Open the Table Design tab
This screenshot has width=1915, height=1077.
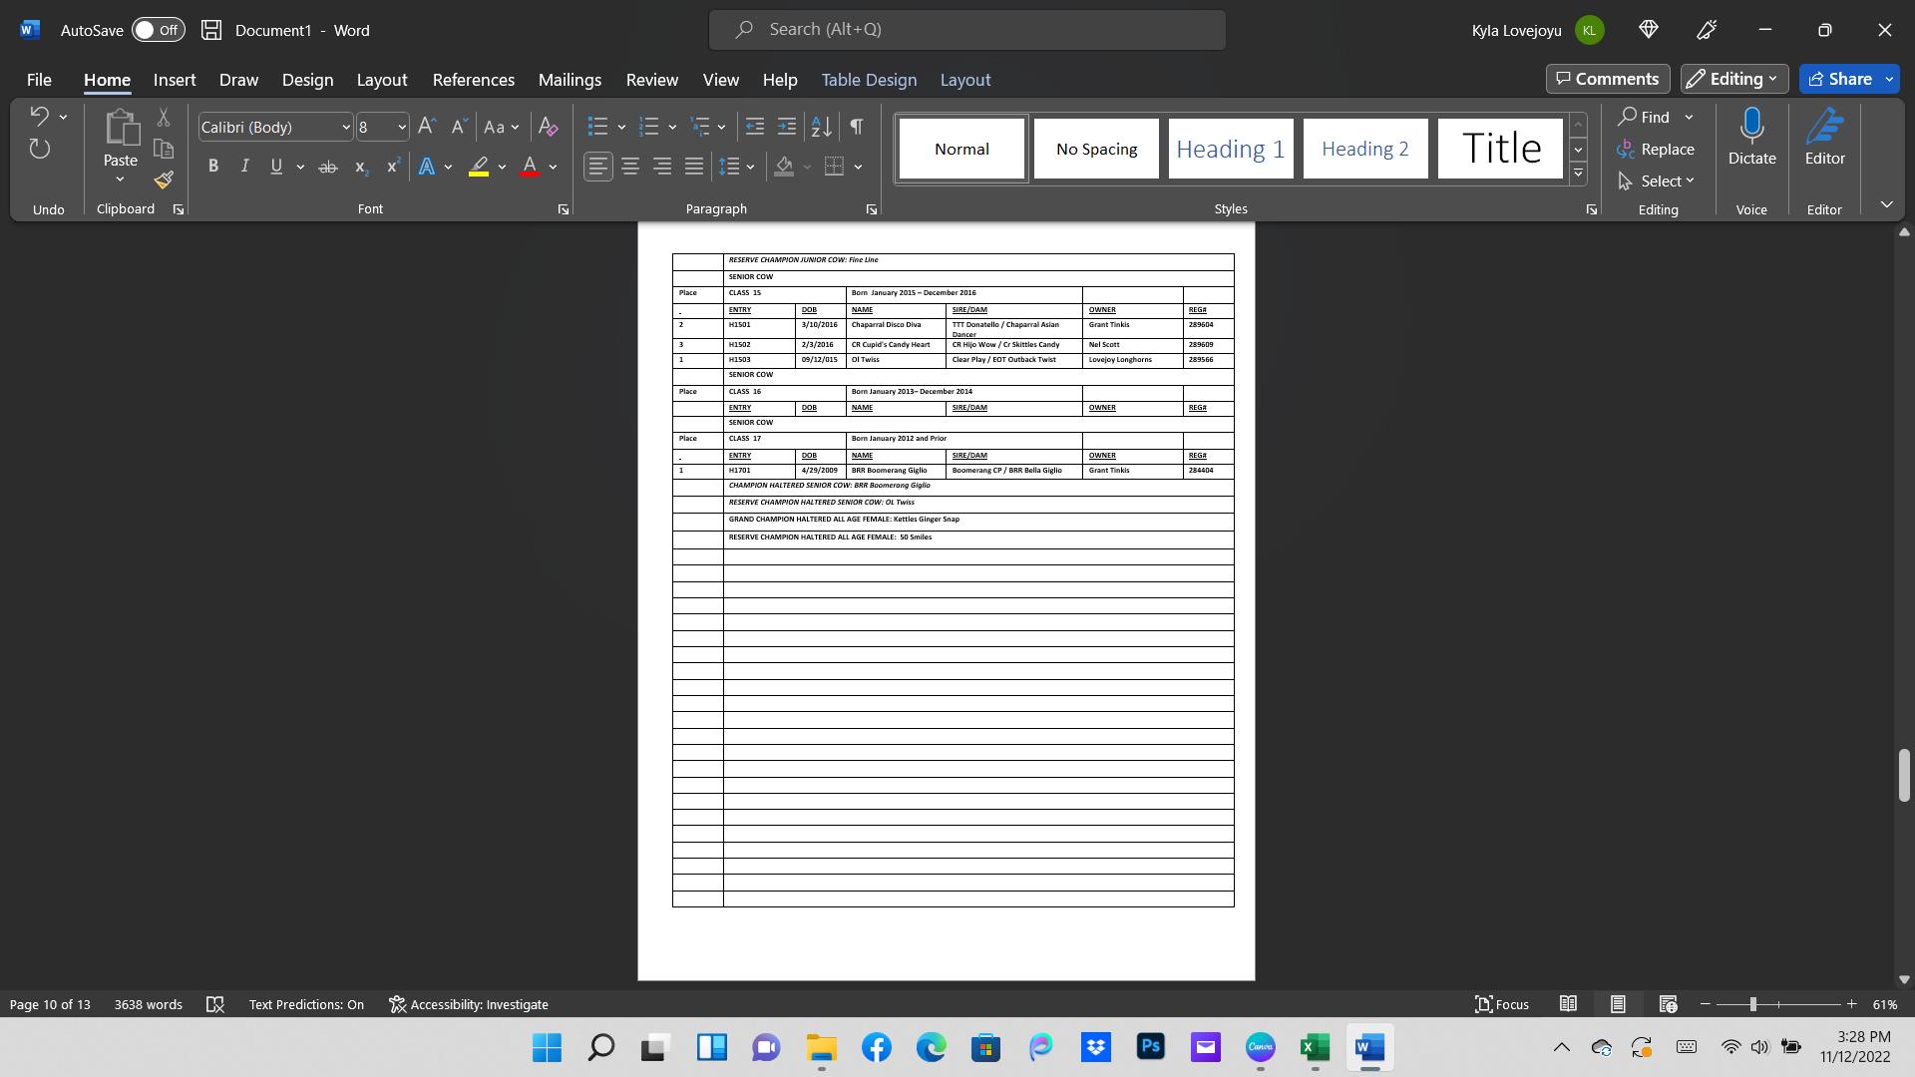coord(868,80)
